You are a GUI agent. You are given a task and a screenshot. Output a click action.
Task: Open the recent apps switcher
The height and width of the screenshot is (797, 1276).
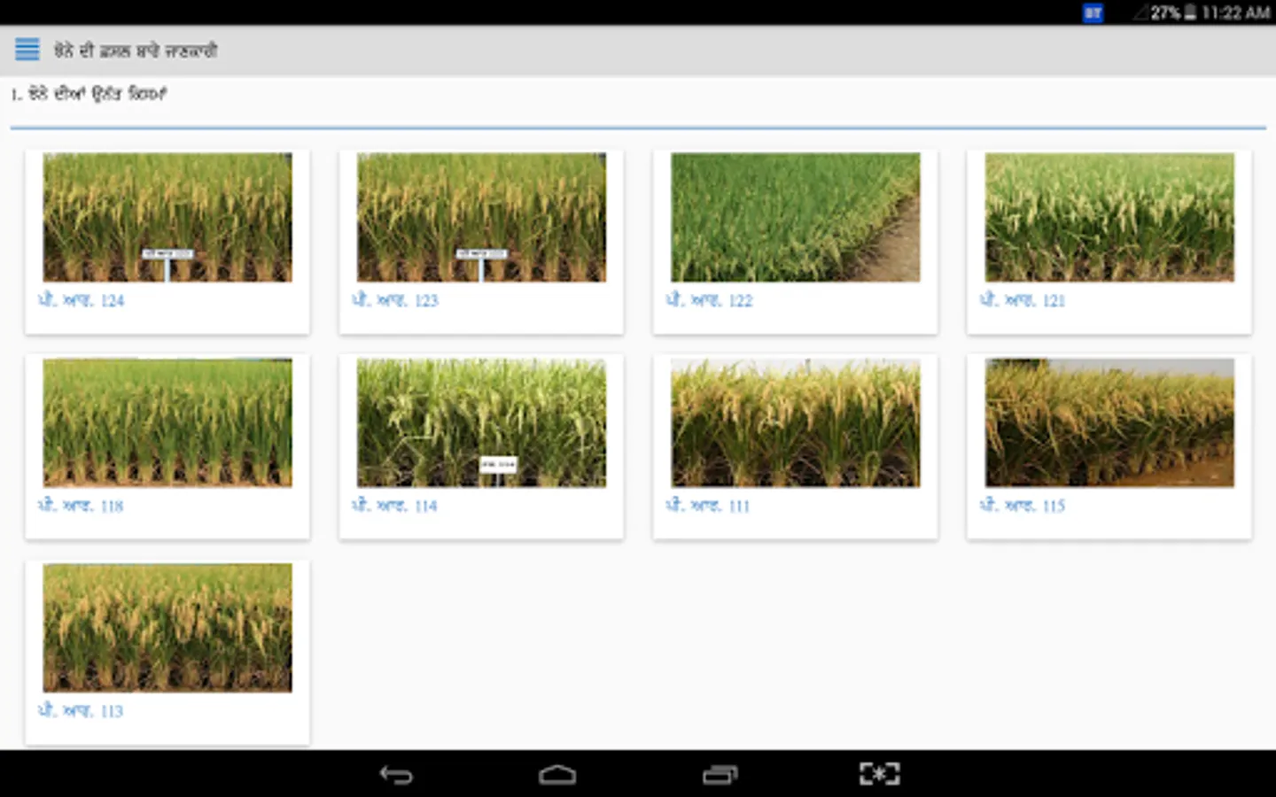(x=720, y=775)
